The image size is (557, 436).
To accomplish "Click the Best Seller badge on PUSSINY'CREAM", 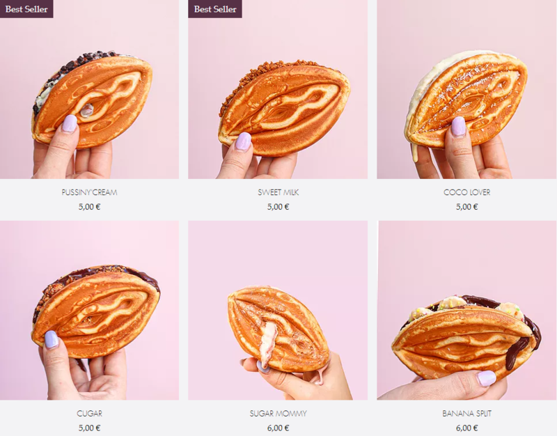I will pos(26,9).
